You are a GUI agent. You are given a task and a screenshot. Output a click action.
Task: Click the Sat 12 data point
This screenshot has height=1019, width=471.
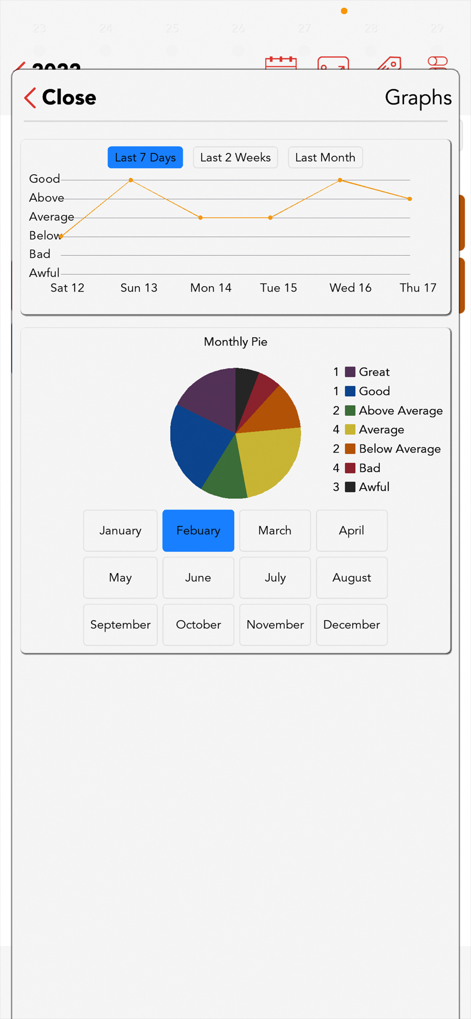[x=61, y=236]
